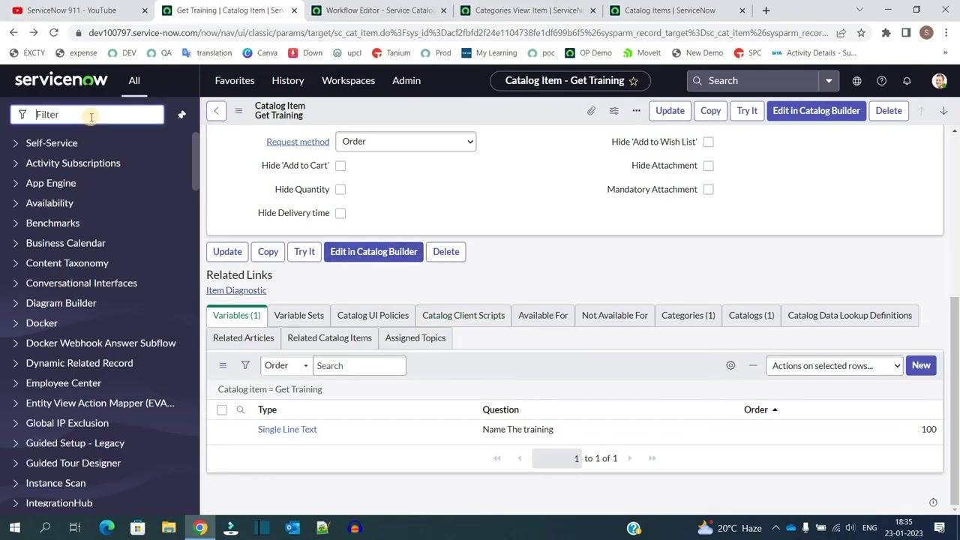Open the Windows Start menu

pos(14,528)
